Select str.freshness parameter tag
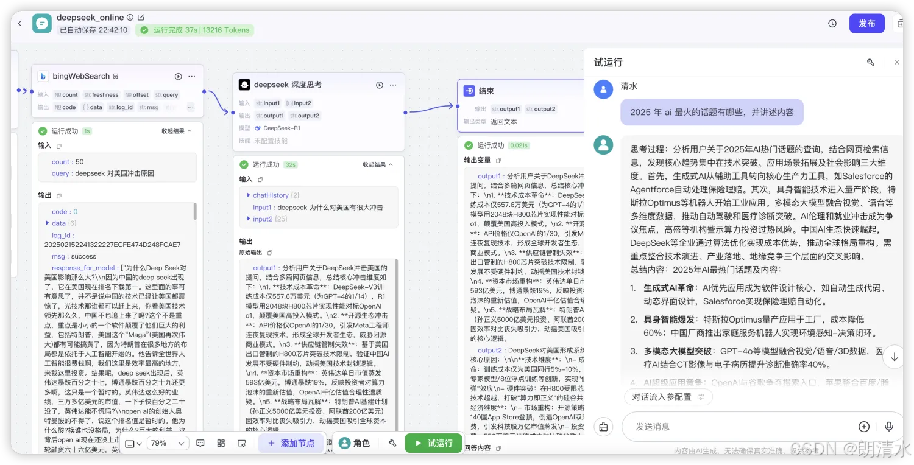This screenshot has height=465, width=914. 102,95
